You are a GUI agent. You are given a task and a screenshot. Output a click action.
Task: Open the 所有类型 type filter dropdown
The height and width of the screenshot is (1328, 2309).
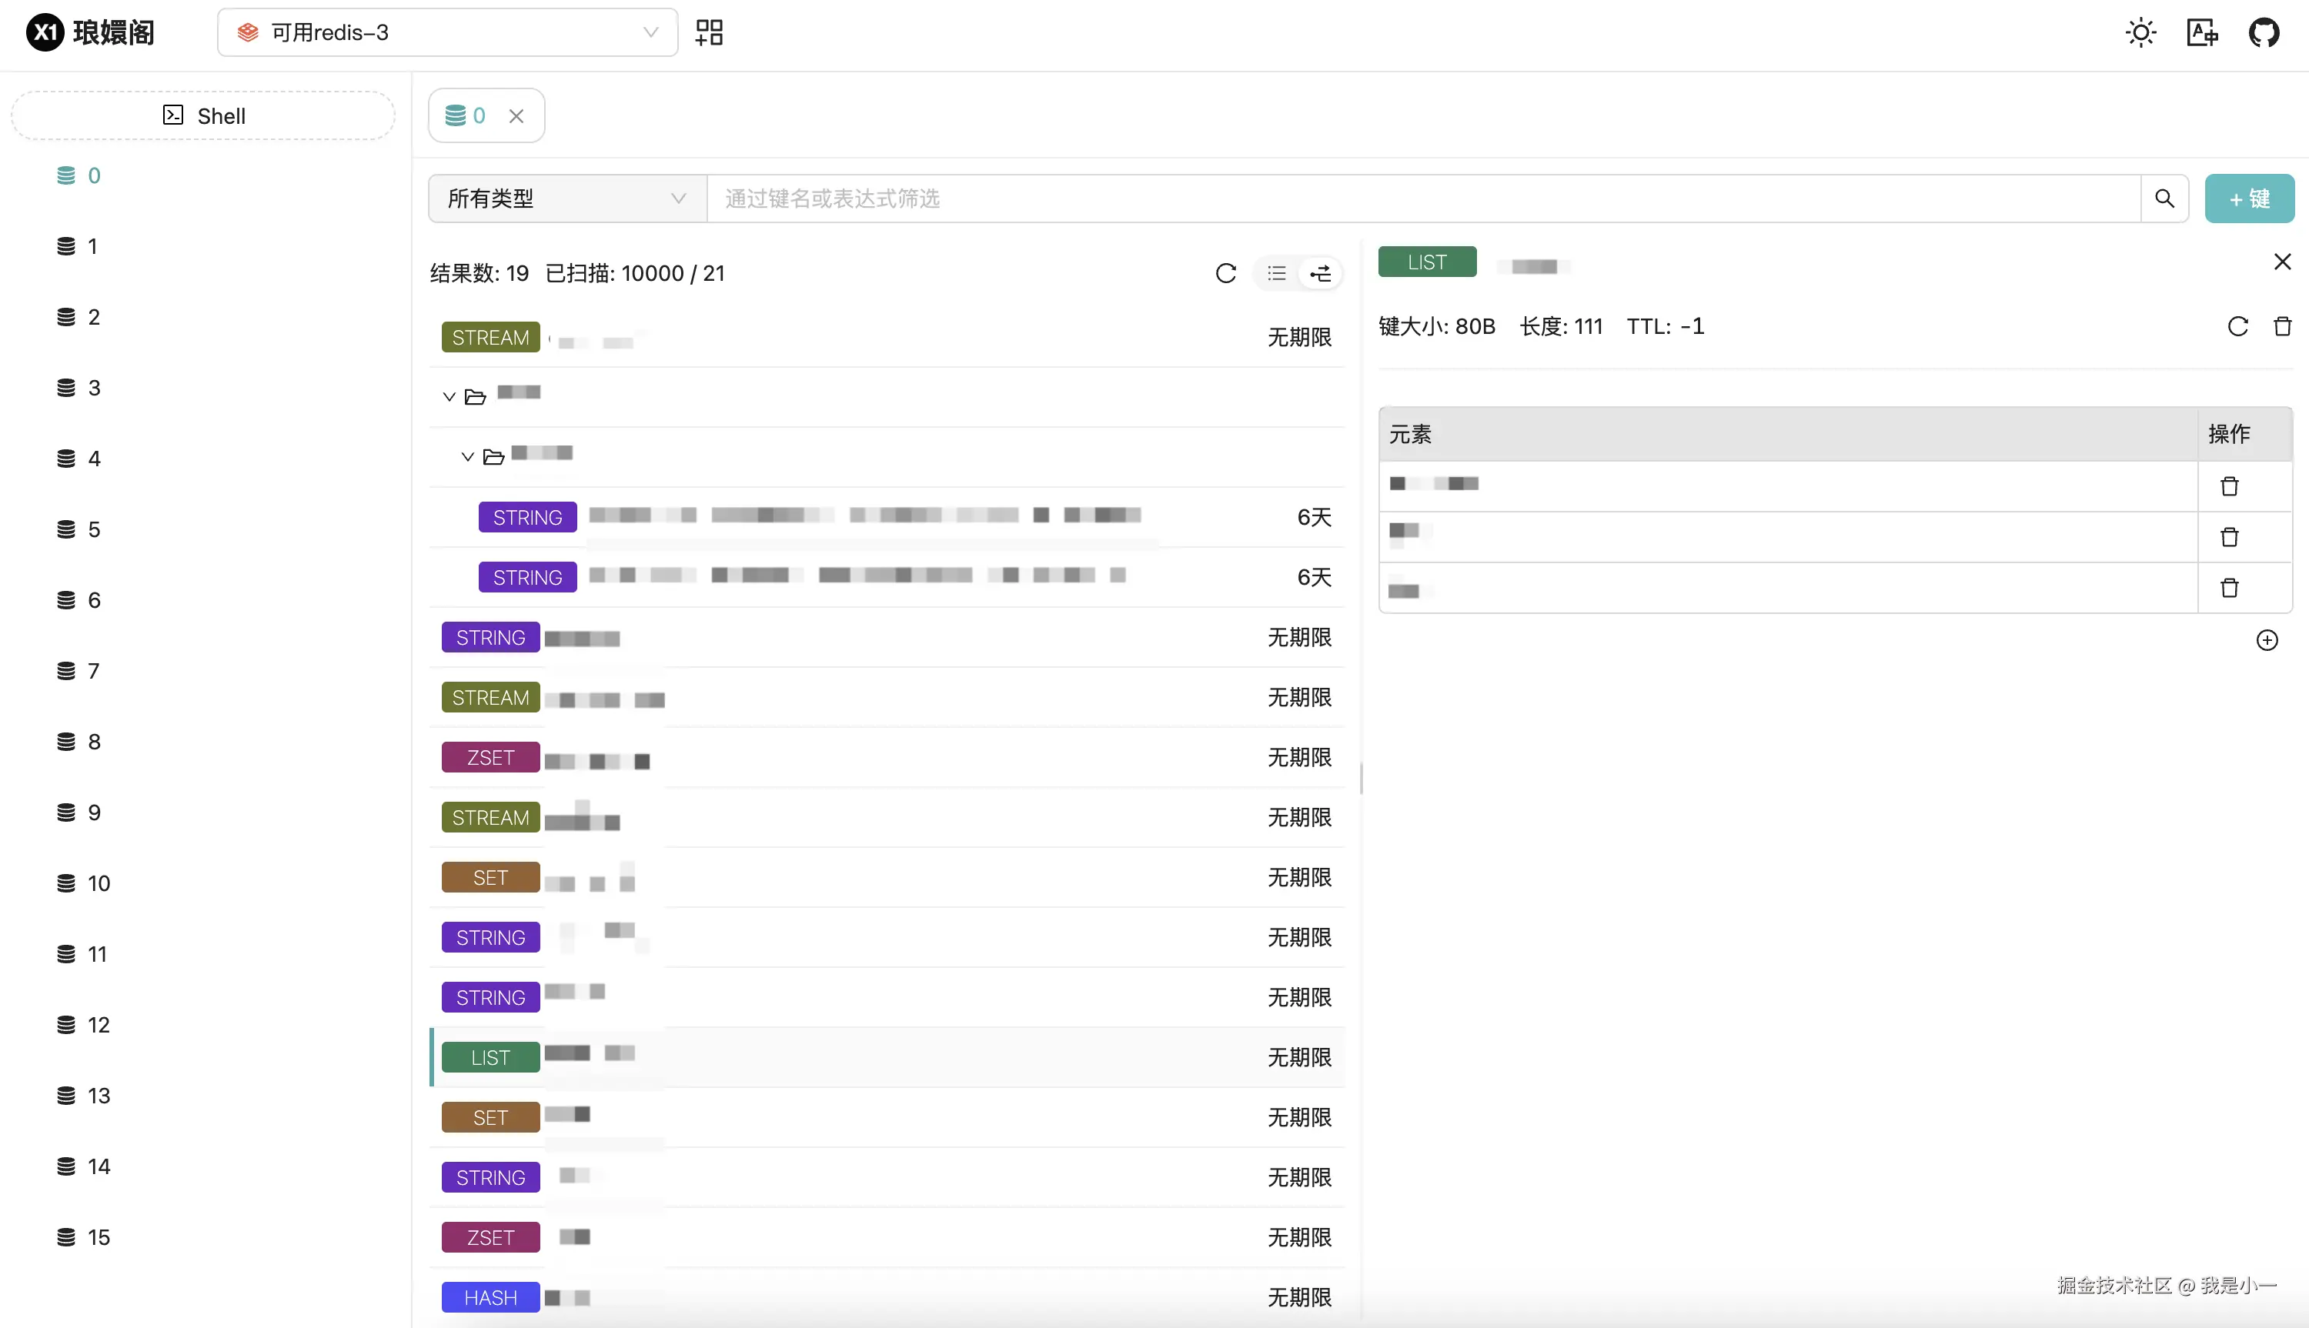tap(566, 199)
